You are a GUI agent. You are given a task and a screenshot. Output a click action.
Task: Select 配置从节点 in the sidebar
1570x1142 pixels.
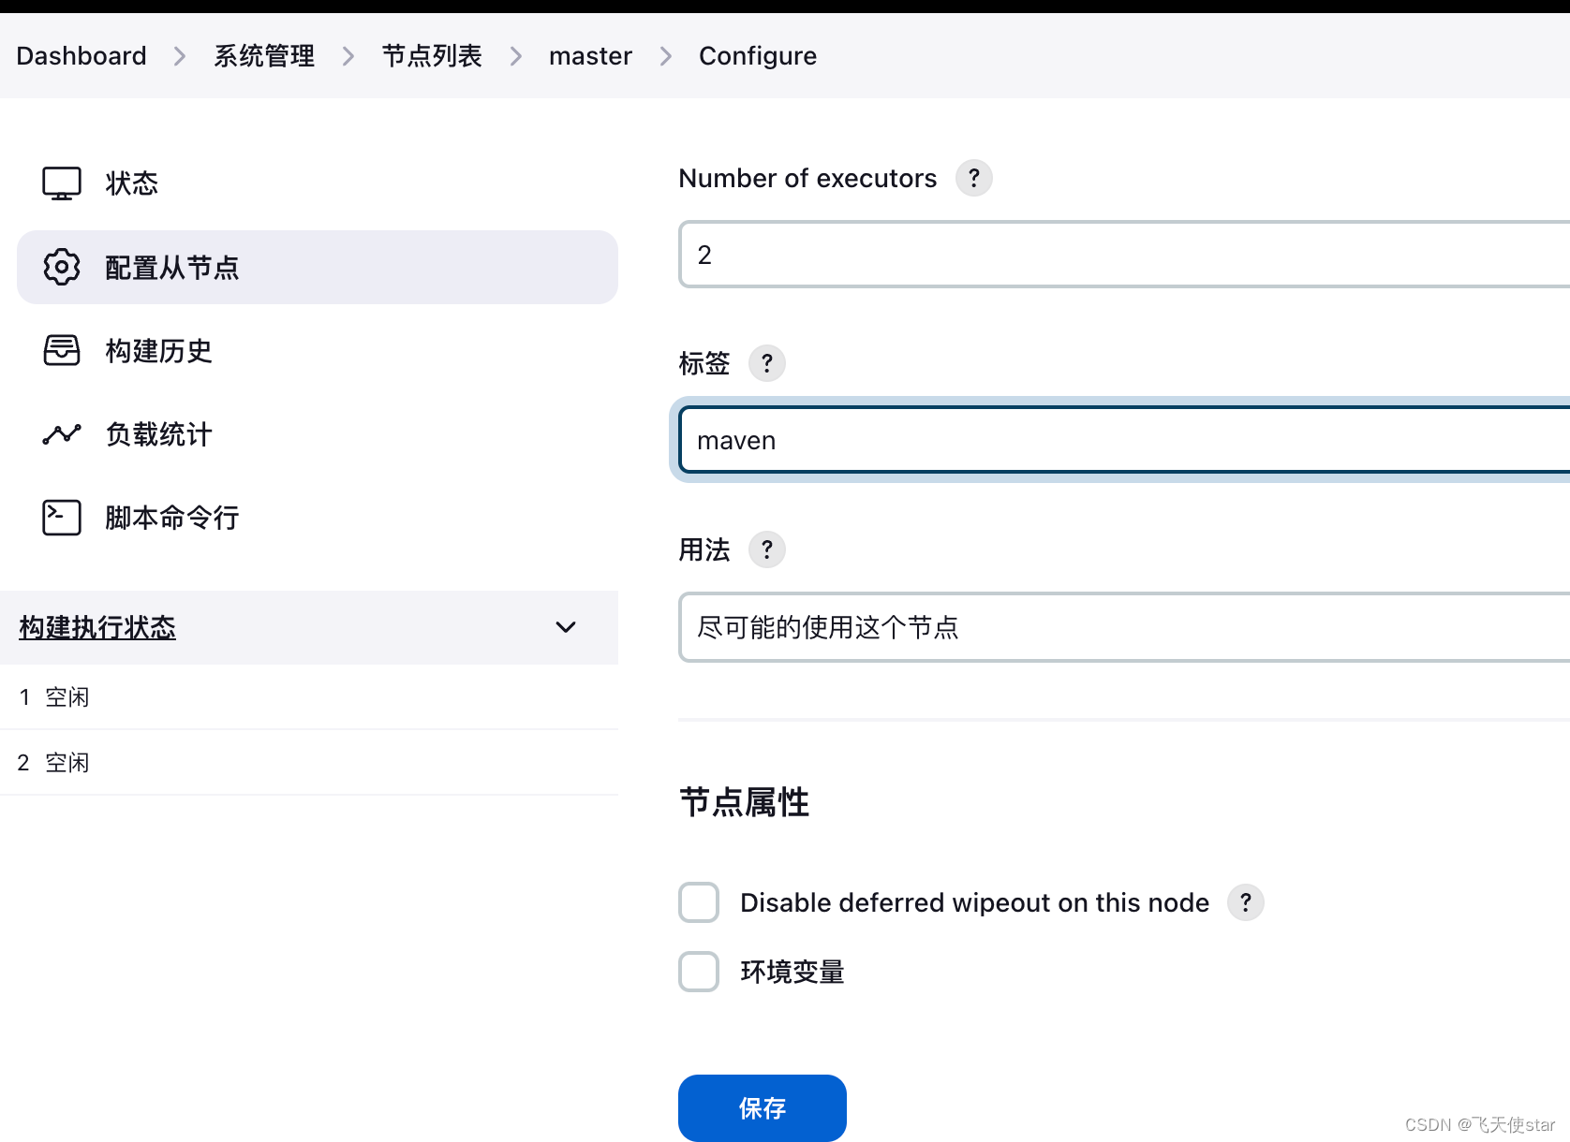pyautogui.click(x=318, y=268)
